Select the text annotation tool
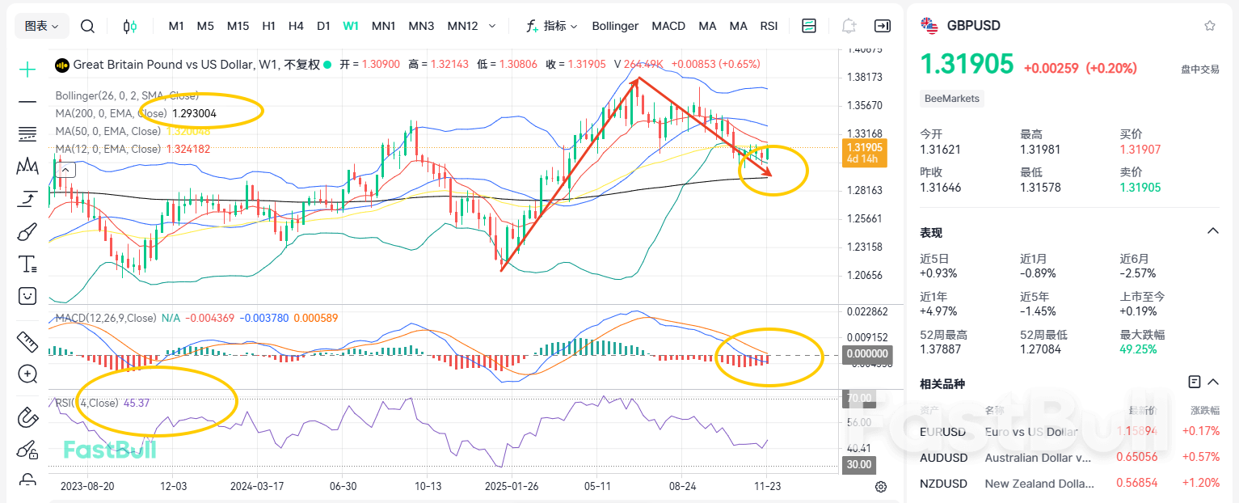The image size is (1239, 503). point(27,263)
